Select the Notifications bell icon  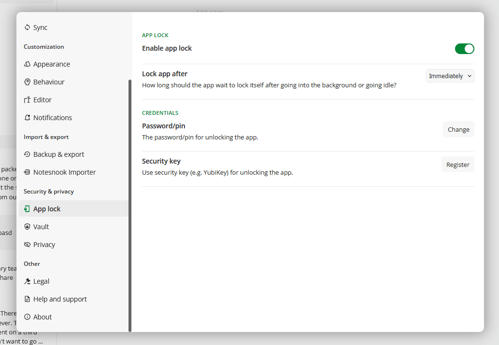[27, 117]
